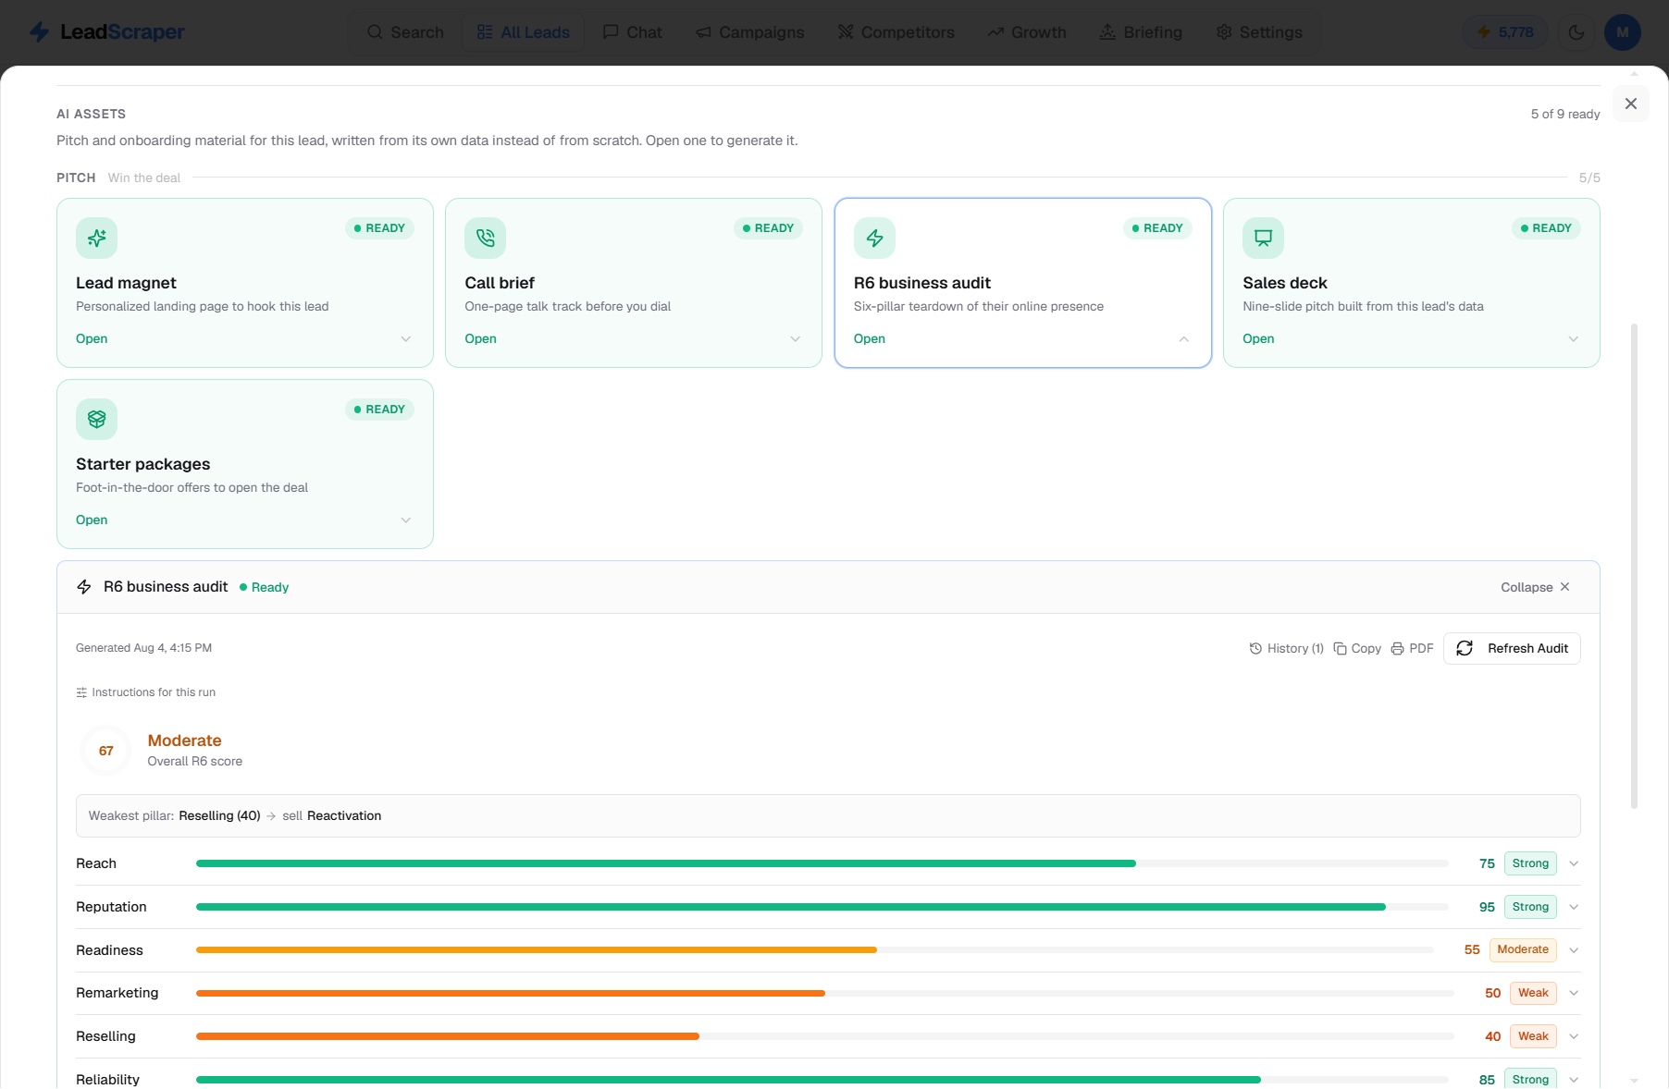The image size is (1669, 1089).
Task: Expand the Reliability pillar chevron
Action: coord(1574,1080)
